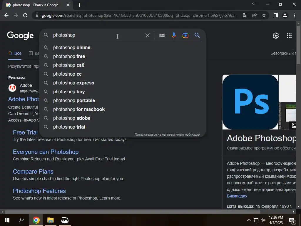
Task: Open the translate page icon in address bar
Action: [245, 15]
